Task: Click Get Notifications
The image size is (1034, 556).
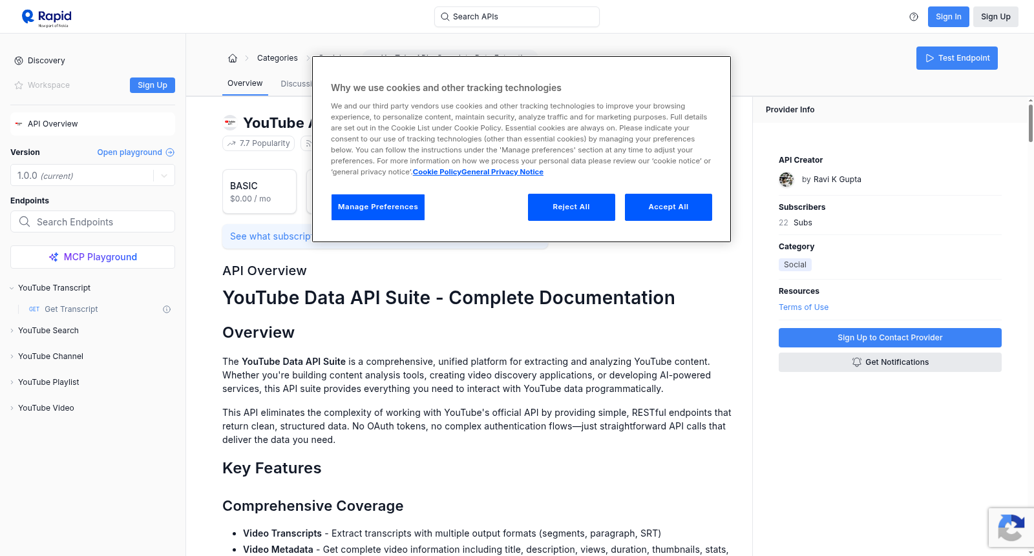Action: point(890,362)
